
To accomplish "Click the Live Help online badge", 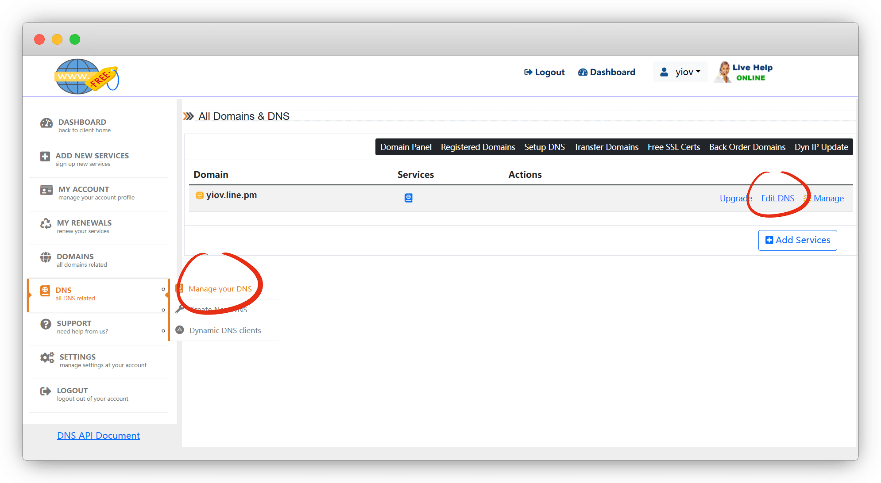I will (x=744, y=72).
